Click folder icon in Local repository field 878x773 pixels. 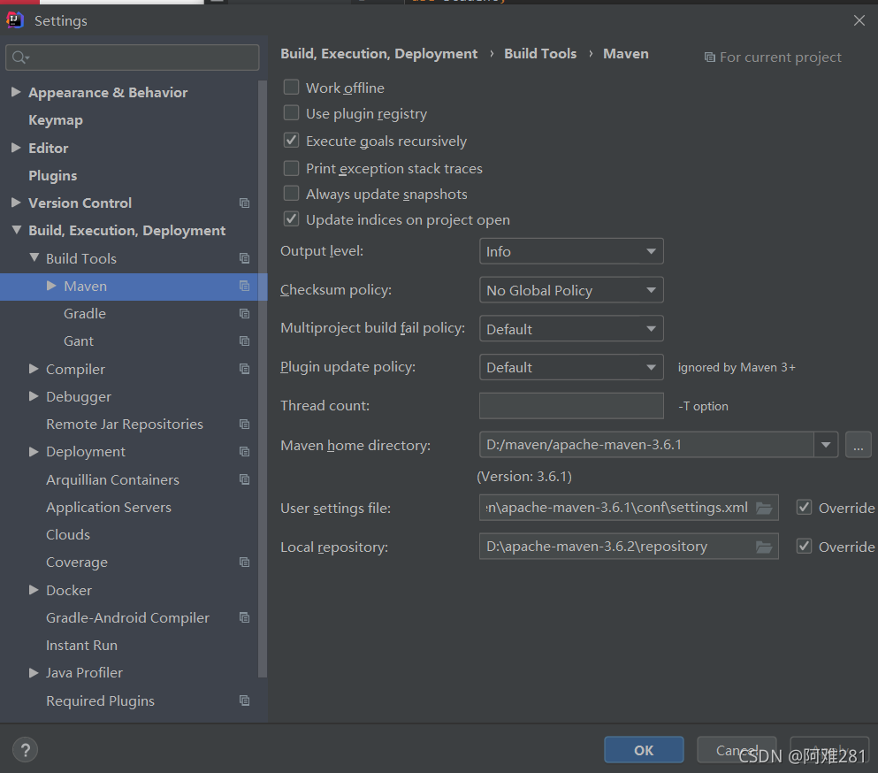764,547
